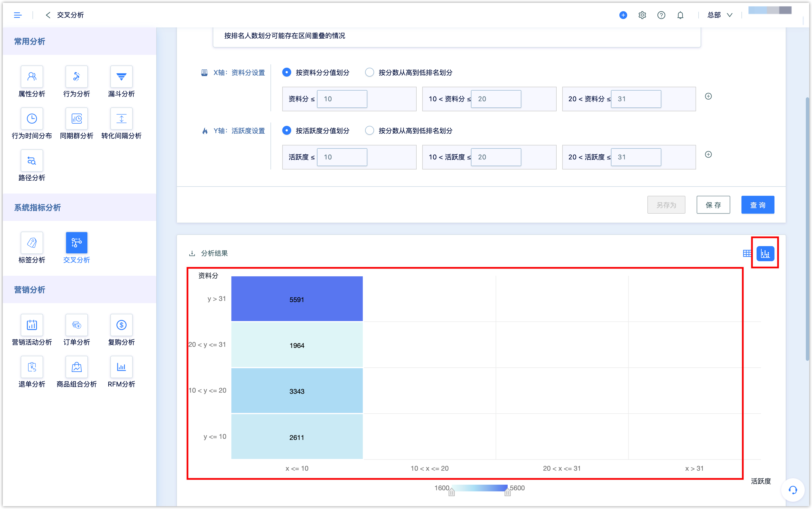Select Y轴 按分数从高到低排名划分 radio
The image size is (812, 509).
coord(369,131)
